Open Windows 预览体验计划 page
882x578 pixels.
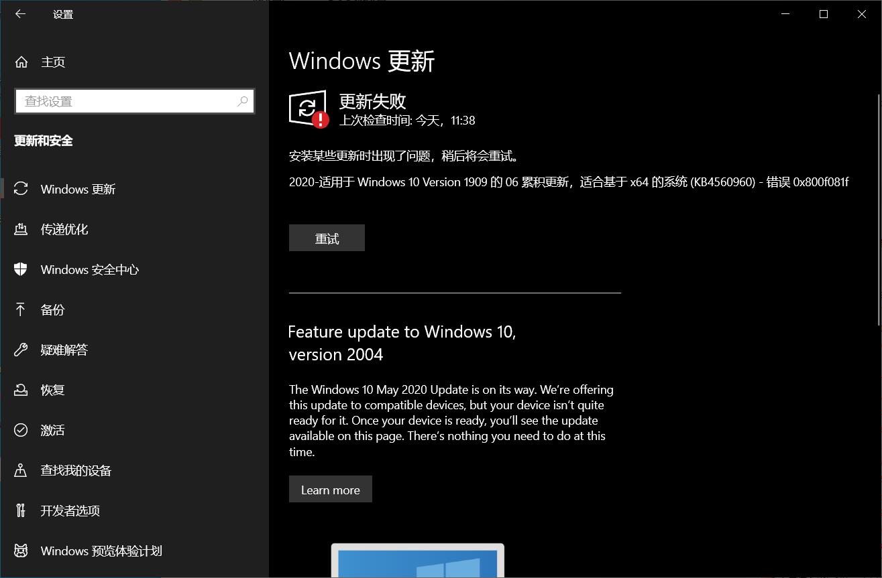pos(134,551)
